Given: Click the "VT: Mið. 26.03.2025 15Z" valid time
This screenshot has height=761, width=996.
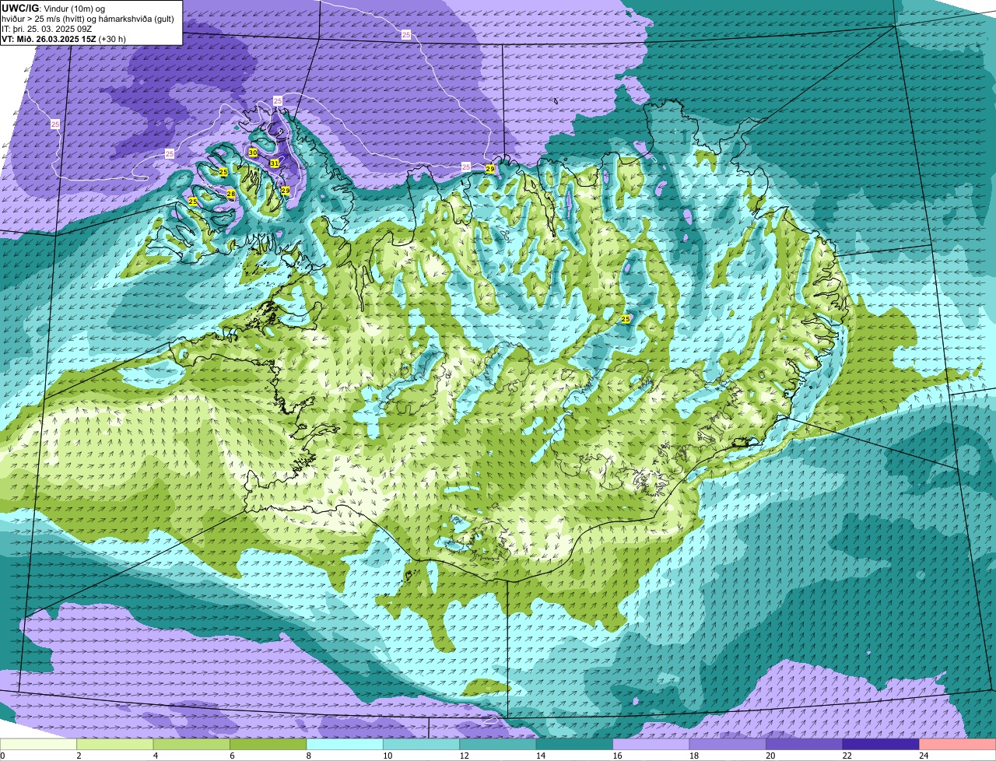Looking at the screenshot, I should [48, 38].
